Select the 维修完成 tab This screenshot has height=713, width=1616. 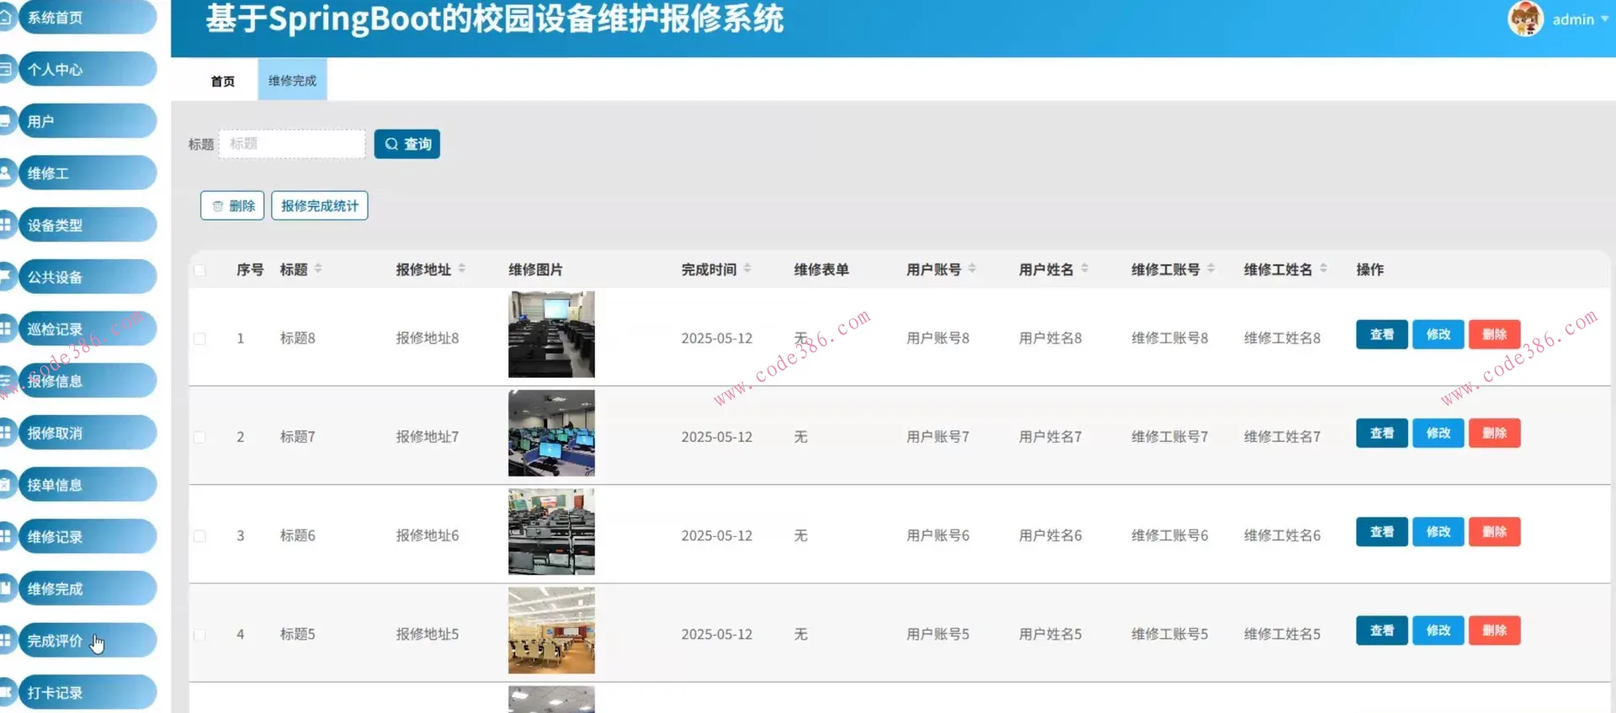click(x=292, y=81)
